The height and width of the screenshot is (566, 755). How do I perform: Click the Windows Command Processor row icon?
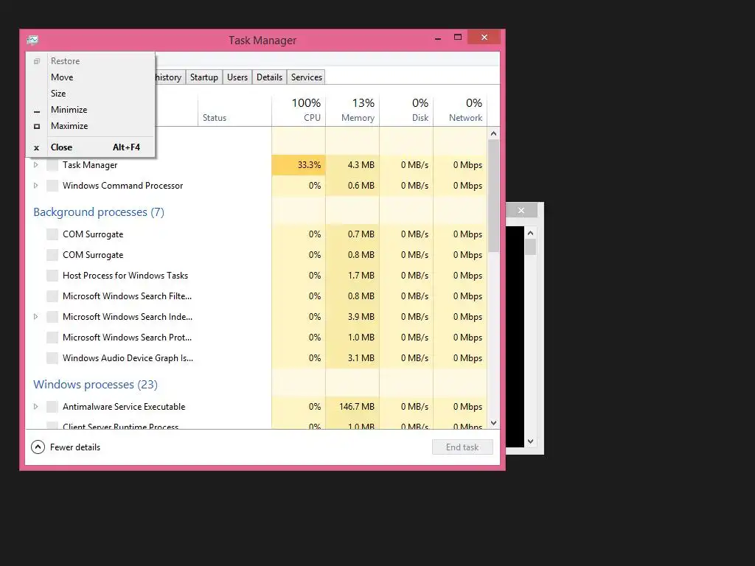(x=52, y=186)
